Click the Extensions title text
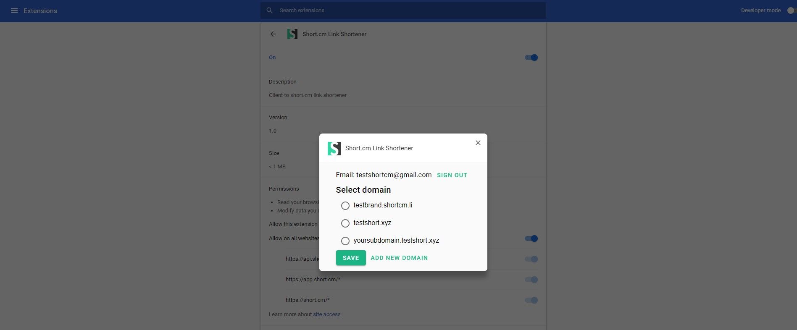797x330 pixels. click(x=40, y=11)
